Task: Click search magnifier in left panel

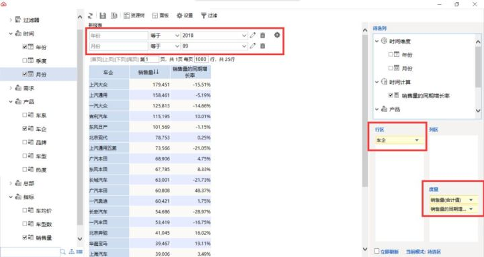Action: tap(63, 252)
